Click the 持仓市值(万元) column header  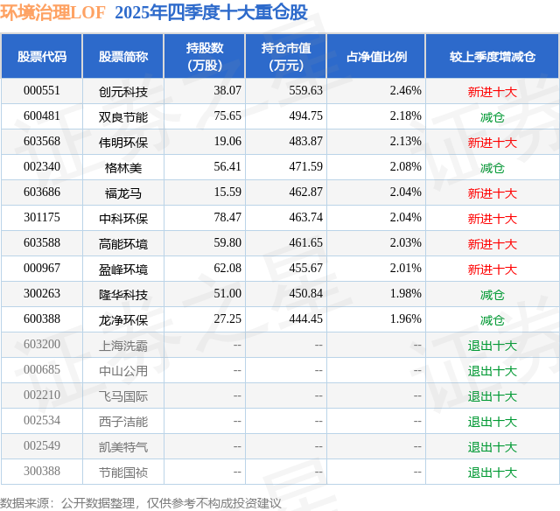[x=286, y=56]
